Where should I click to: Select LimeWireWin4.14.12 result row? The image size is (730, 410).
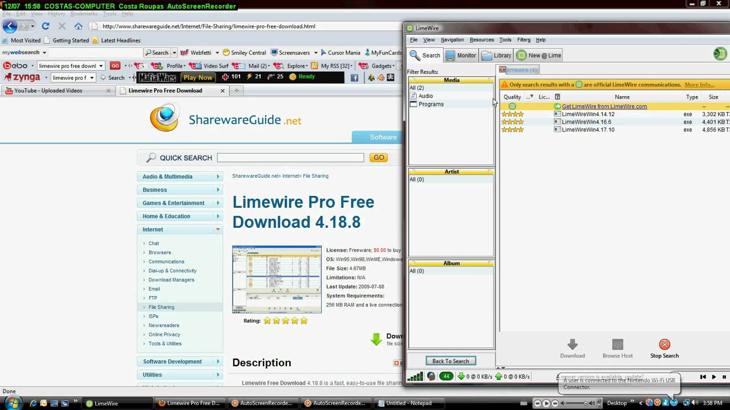pos(615,114)
